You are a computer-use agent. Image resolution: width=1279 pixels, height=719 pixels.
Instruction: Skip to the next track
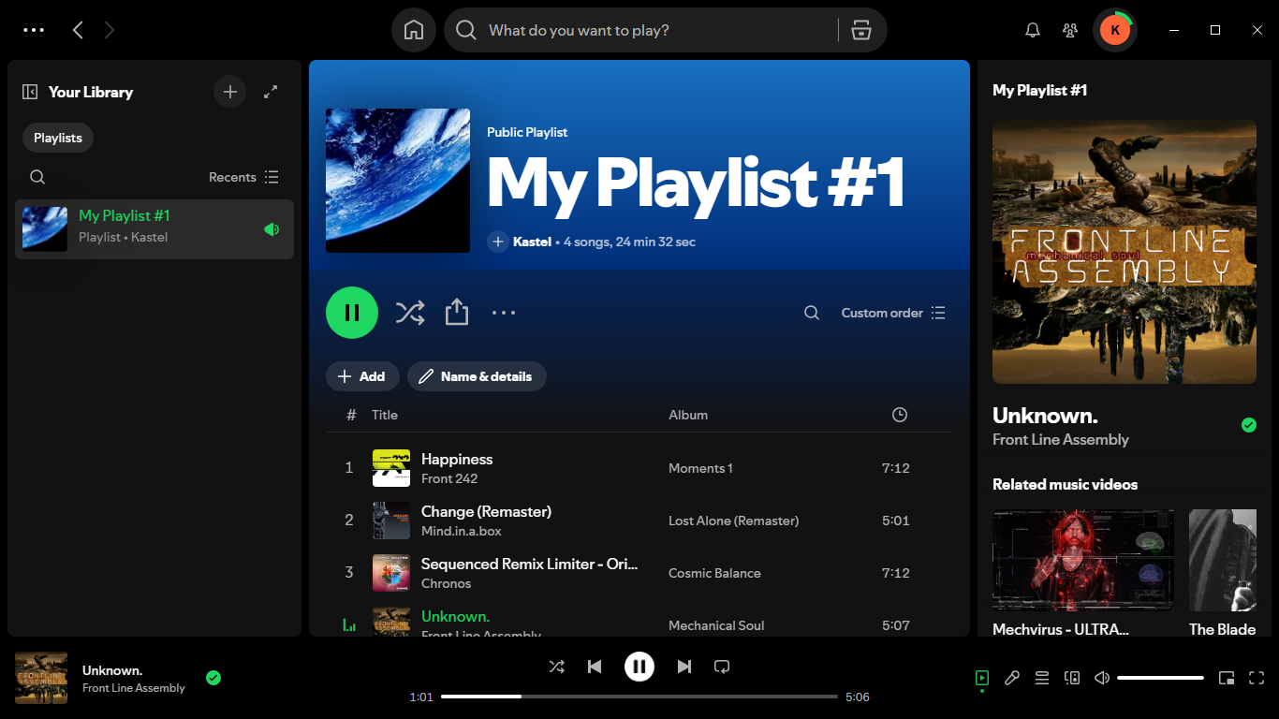(684, 667)
